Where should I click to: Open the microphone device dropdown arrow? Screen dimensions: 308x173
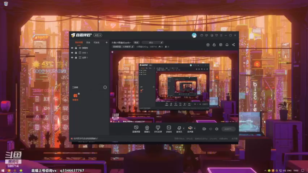coord(184,128)
